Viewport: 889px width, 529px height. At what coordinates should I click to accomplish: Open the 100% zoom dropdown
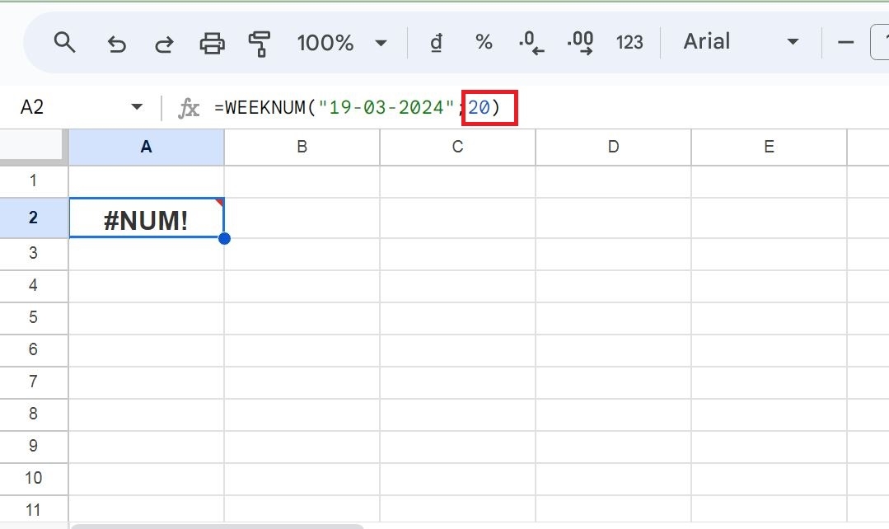(x=342, y=43)
